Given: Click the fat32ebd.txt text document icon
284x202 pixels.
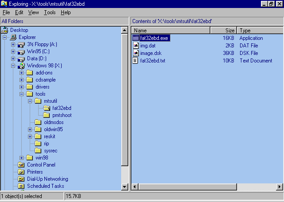Looking at the screenshot, I should [x=135, y=60].
